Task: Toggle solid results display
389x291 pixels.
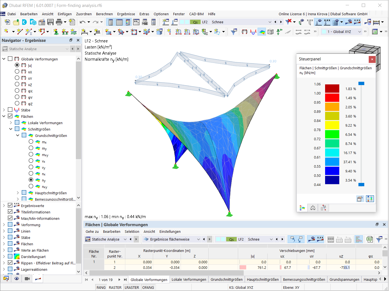Action: pos(271,32)
